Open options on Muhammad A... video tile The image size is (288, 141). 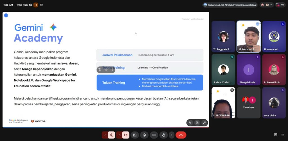(x=257, y=24)
